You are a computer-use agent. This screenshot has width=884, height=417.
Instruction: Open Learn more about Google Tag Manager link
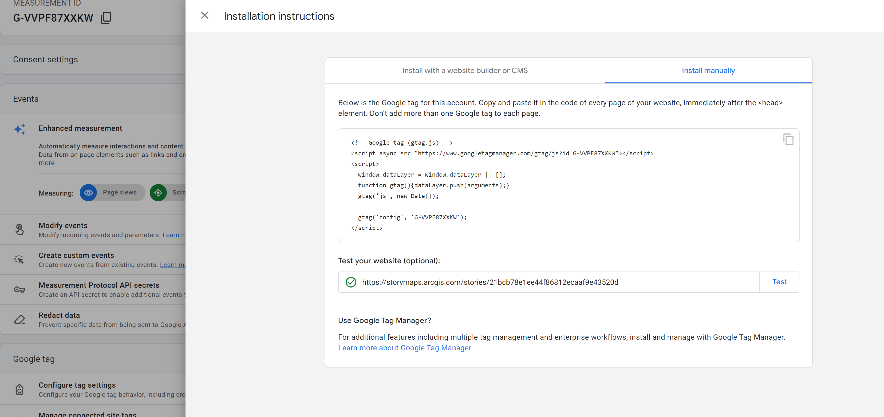(405, 348)
